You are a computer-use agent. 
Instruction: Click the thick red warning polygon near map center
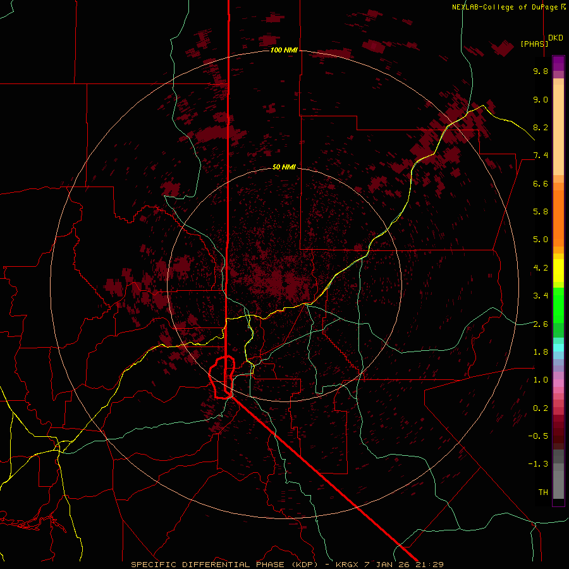tap(222, 377)
